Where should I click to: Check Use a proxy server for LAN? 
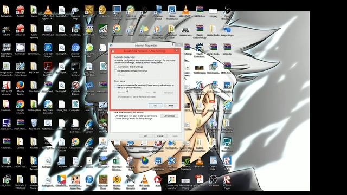click(115, 86)
